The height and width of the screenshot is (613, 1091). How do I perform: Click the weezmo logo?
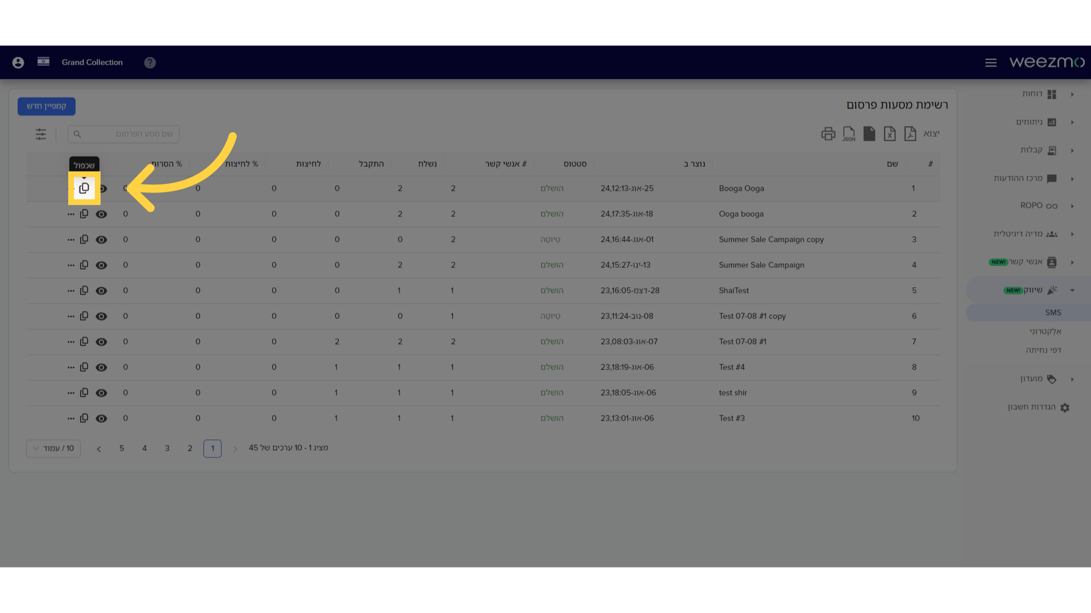[1047, 62]
